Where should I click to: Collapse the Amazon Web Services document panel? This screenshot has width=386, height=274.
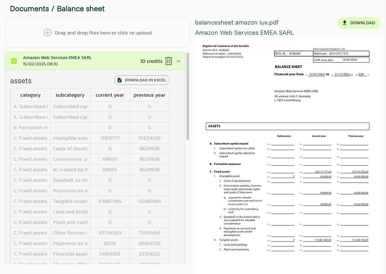pos(178,61)
